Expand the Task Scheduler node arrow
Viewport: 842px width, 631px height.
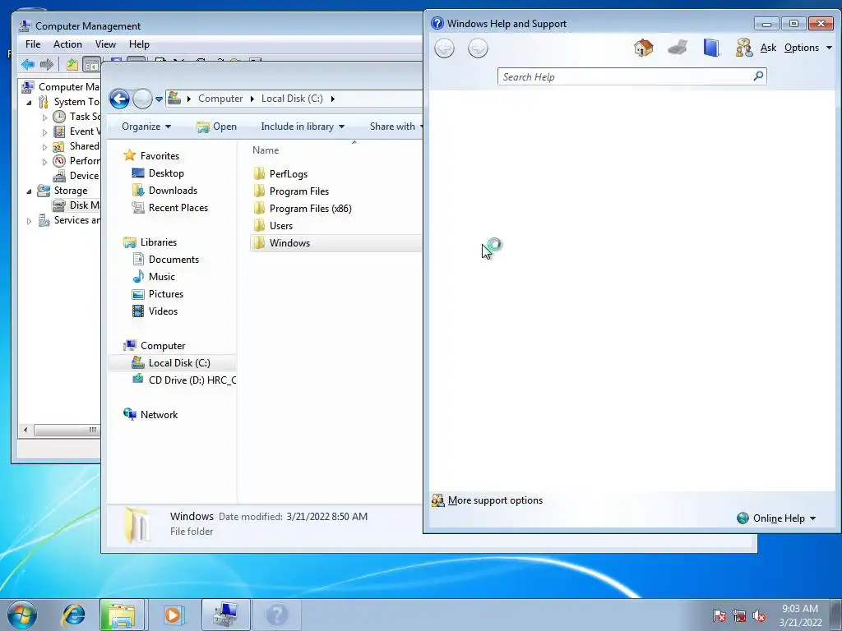point(44,117)
